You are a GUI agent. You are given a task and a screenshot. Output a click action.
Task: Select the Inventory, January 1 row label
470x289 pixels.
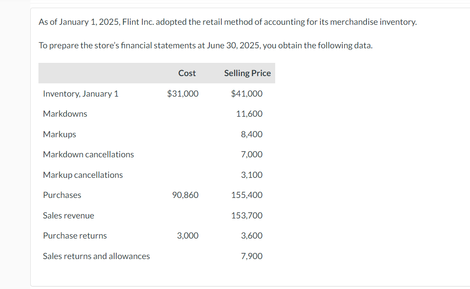pos(81,94)
